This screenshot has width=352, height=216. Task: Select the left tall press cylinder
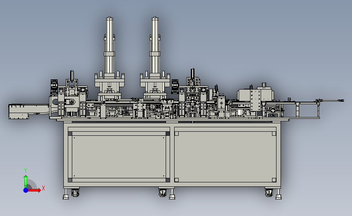coord(109,45)
